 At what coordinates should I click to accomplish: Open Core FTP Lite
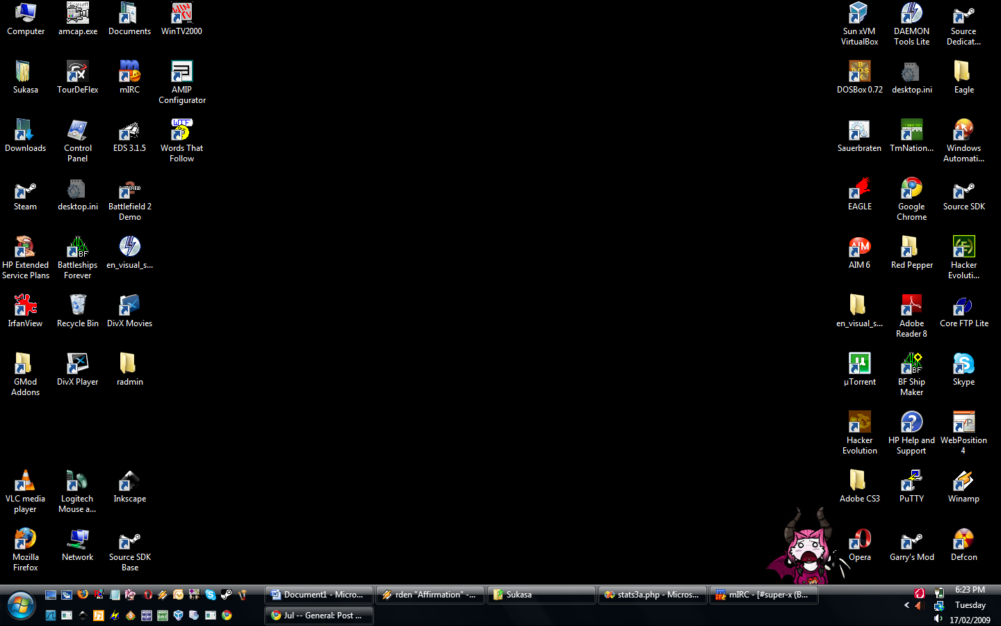tap(964, 311)
